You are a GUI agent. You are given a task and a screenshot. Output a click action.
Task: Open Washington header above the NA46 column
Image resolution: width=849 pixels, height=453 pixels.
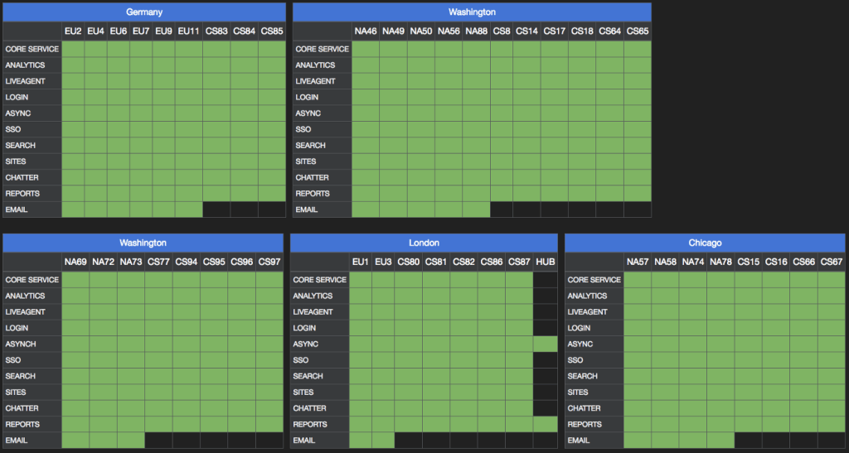472,12
